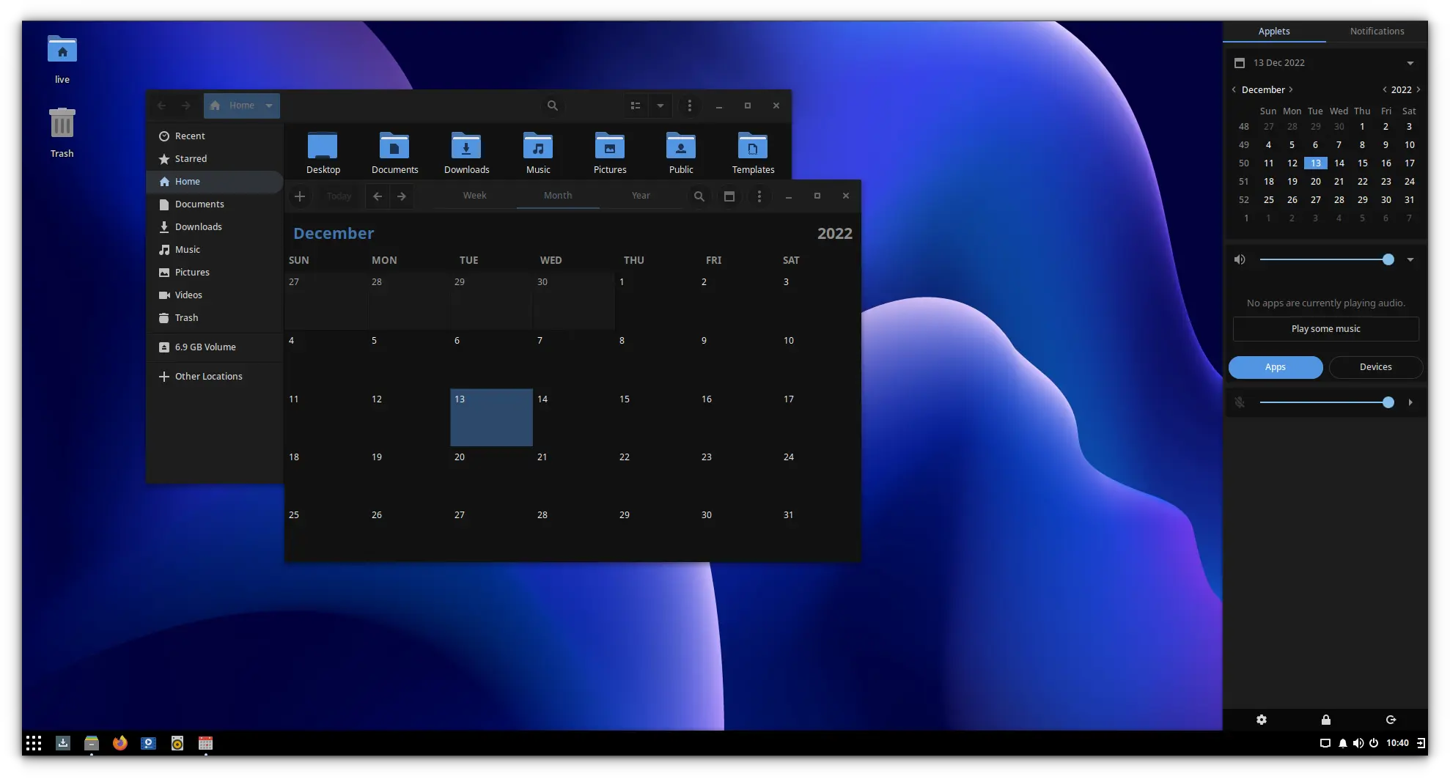1450x779 pixels.
Task: Open the calendar app icon in taskbar
Action: (206, 743)
